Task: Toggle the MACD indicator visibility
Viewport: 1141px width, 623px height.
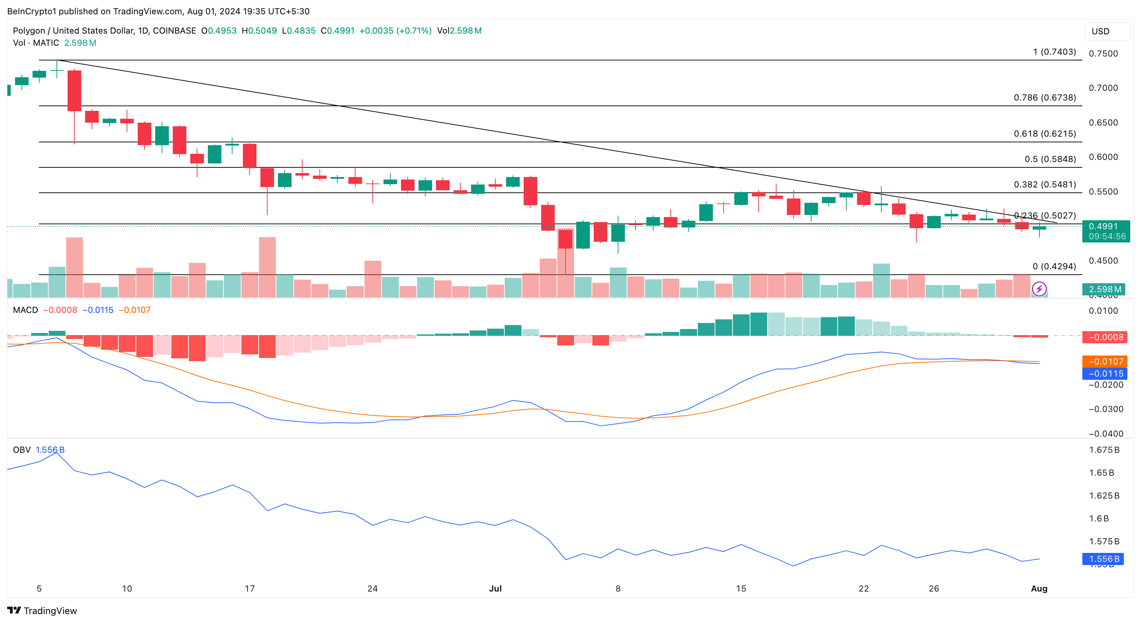Action: point(25,310)
